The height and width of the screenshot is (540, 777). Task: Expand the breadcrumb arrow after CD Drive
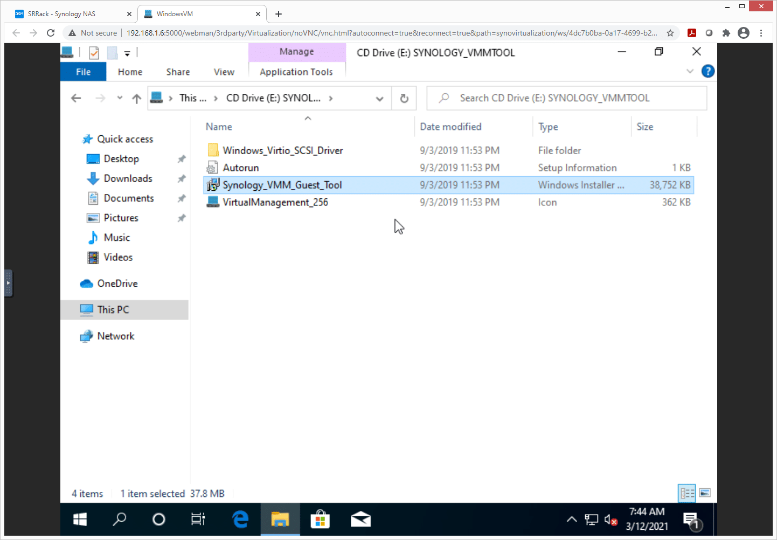tap(331, 98)
